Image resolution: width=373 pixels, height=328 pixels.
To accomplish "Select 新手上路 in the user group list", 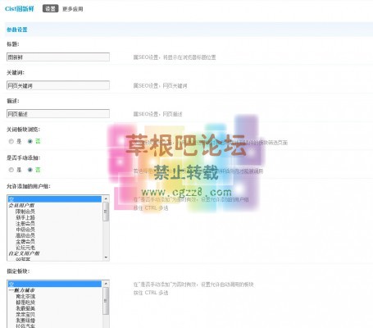I will click(x=25, y=217).
